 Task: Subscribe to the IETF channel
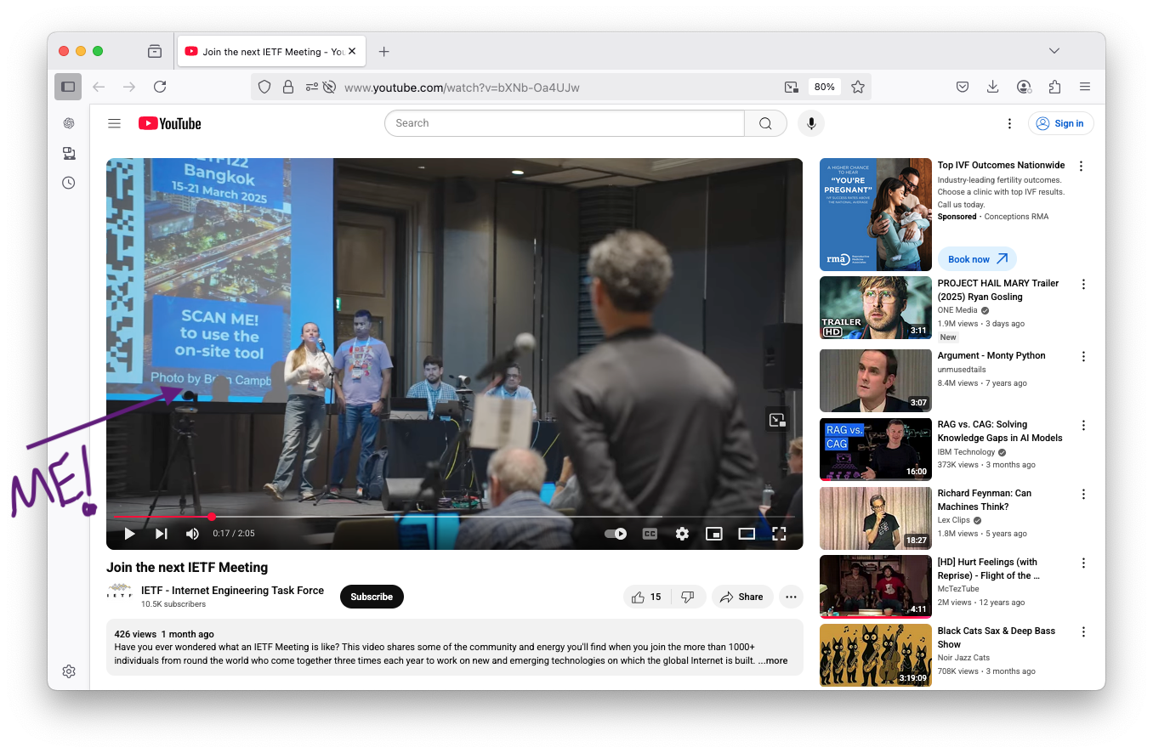coord(372,597)
